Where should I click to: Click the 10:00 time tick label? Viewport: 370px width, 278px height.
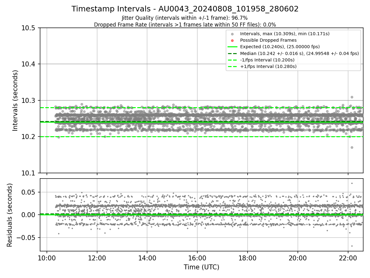(47, 258)
